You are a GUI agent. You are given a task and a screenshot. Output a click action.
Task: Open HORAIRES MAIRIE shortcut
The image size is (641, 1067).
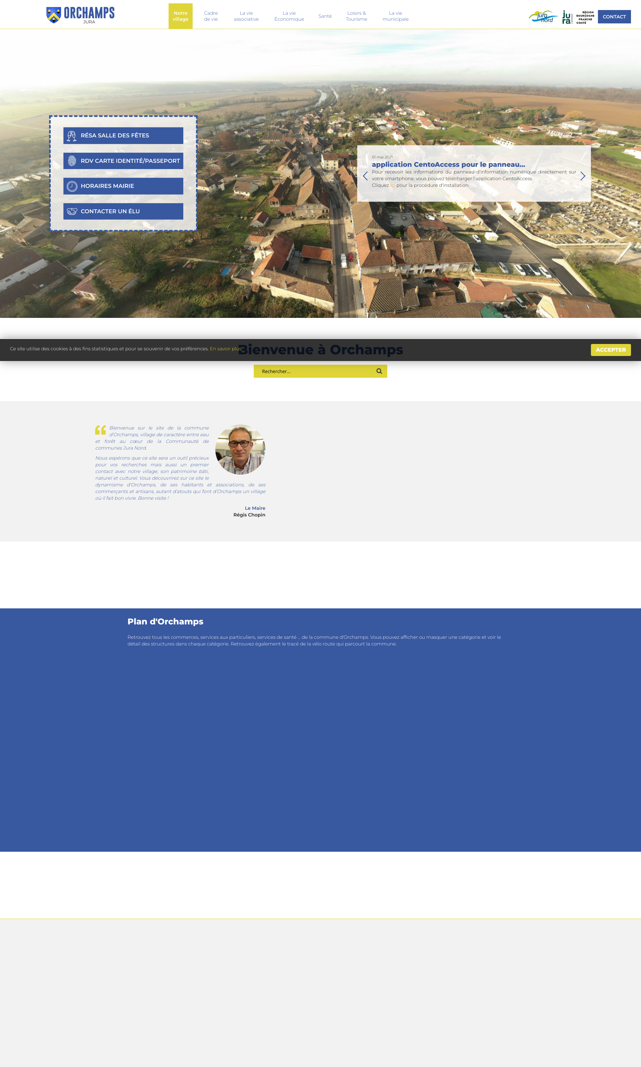pos(123,186)
